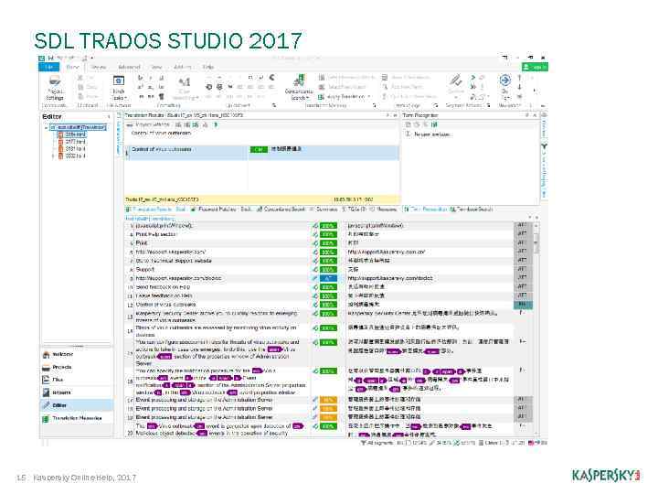The image size is (658, 494).
Task: Toggle Superscript in Formatting group
Action: coord(140,87)
